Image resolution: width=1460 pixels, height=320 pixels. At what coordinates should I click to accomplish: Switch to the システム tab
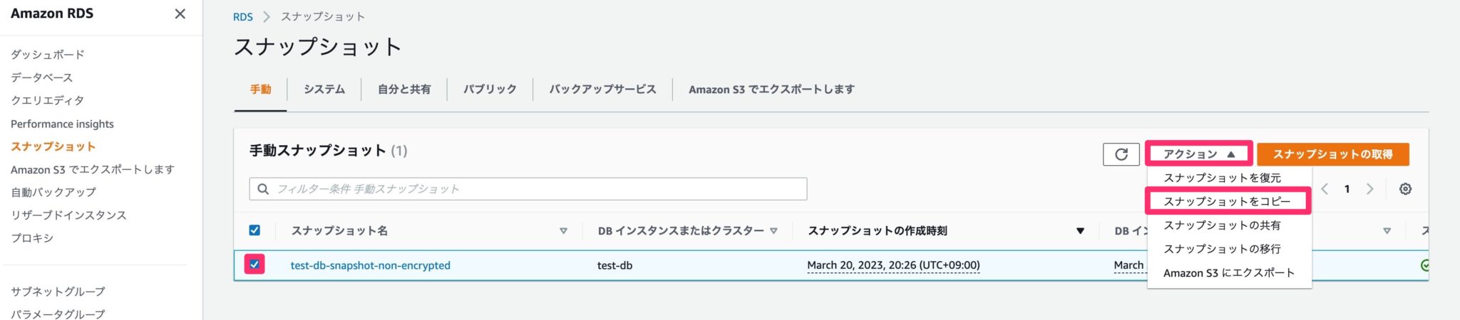point(324,90)
